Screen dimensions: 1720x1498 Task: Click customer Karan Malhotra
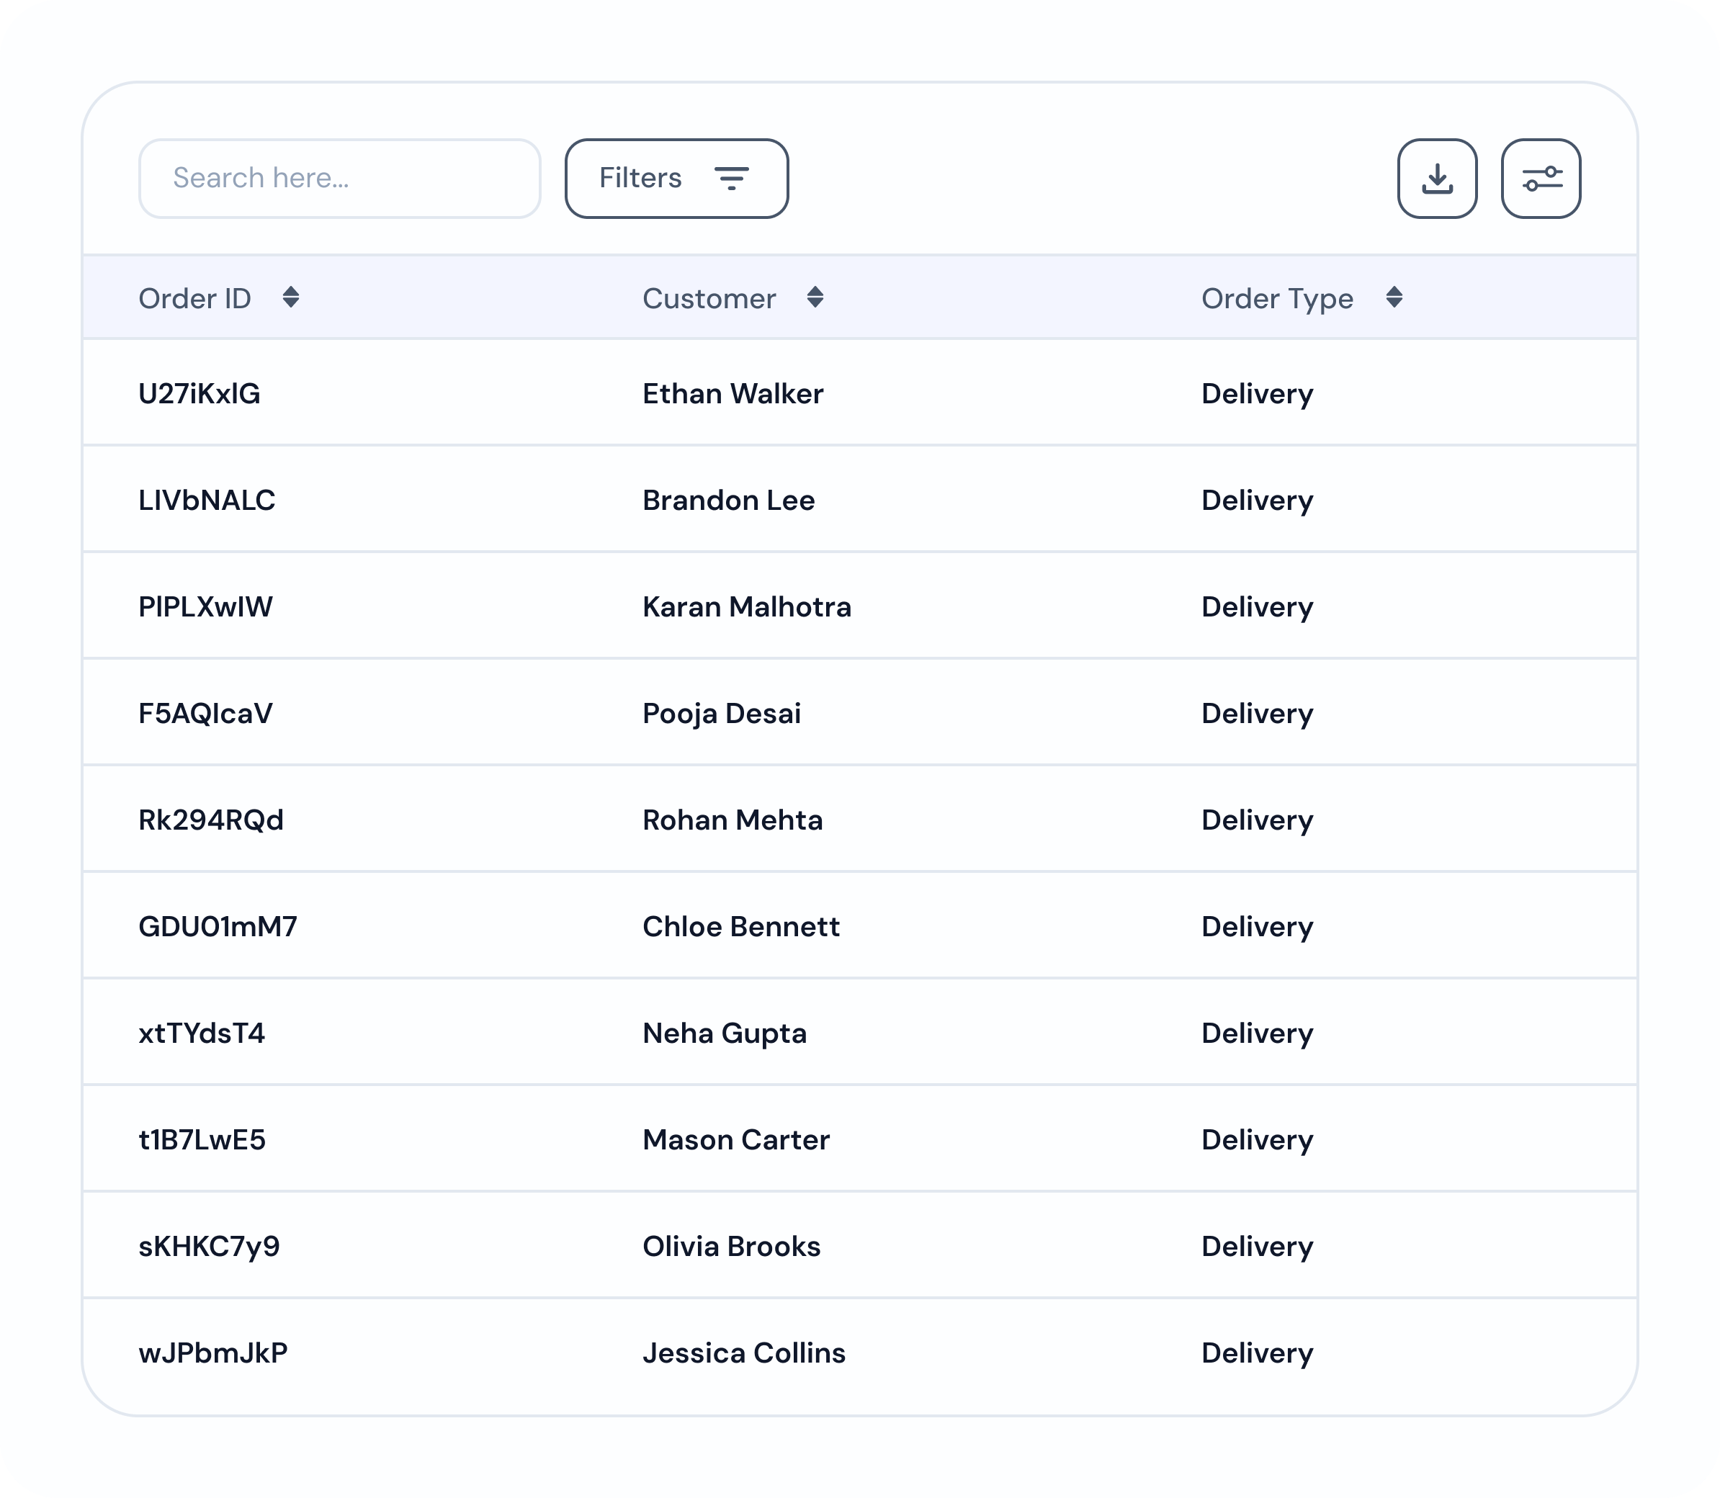747,607
